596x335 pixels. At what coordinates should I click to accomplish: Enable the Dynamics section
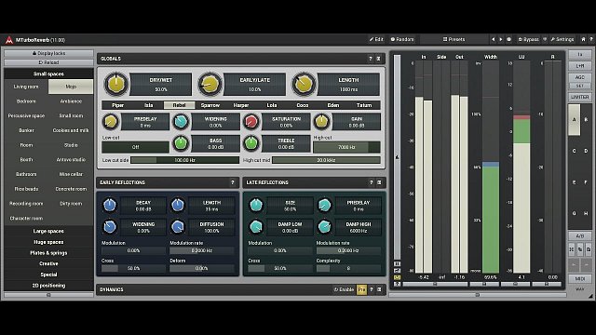(x=344, y=289)
